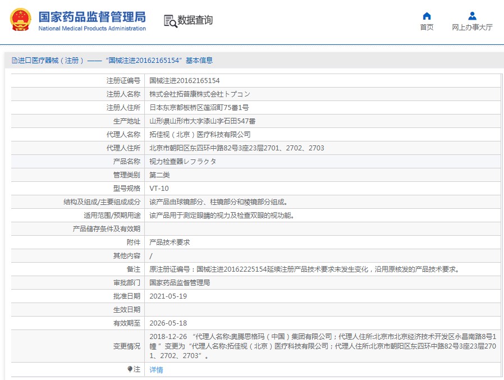Screen dimensions: 504x380
Task: Click the 生产地址 label
Action: 127,121
